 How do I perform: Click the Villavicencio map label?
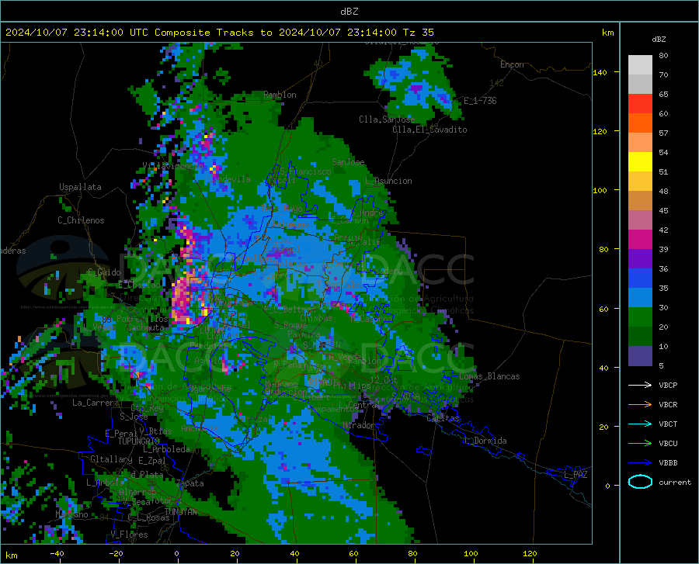click(x=173, y=165)
